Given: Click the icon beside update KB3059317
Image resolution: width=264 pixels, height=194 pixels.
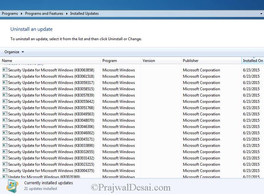Looking at the screenshot, I should (5, 82).
